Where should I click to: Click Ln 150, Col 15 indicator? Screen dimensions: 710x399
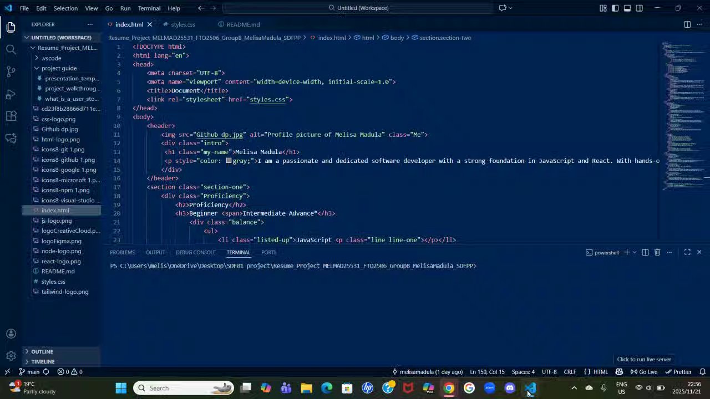click(x=487, y=372)
